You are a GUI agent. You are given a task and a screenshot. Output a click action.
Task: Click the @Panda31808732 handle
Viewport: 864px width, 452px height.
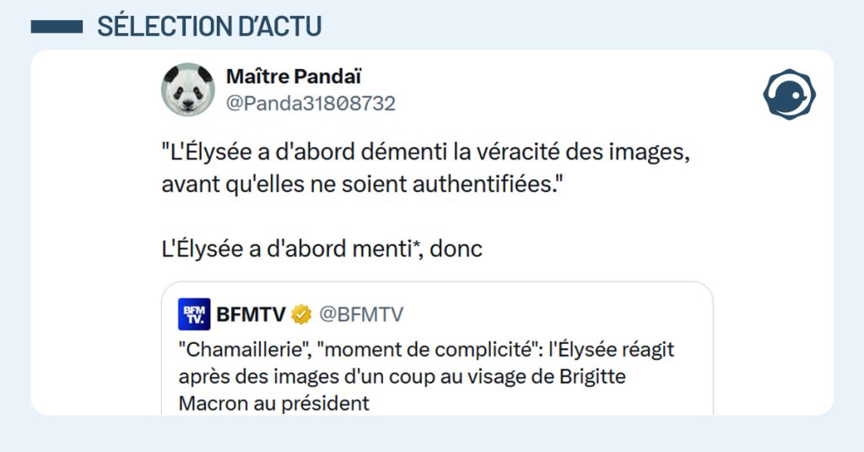pos(310,104)
